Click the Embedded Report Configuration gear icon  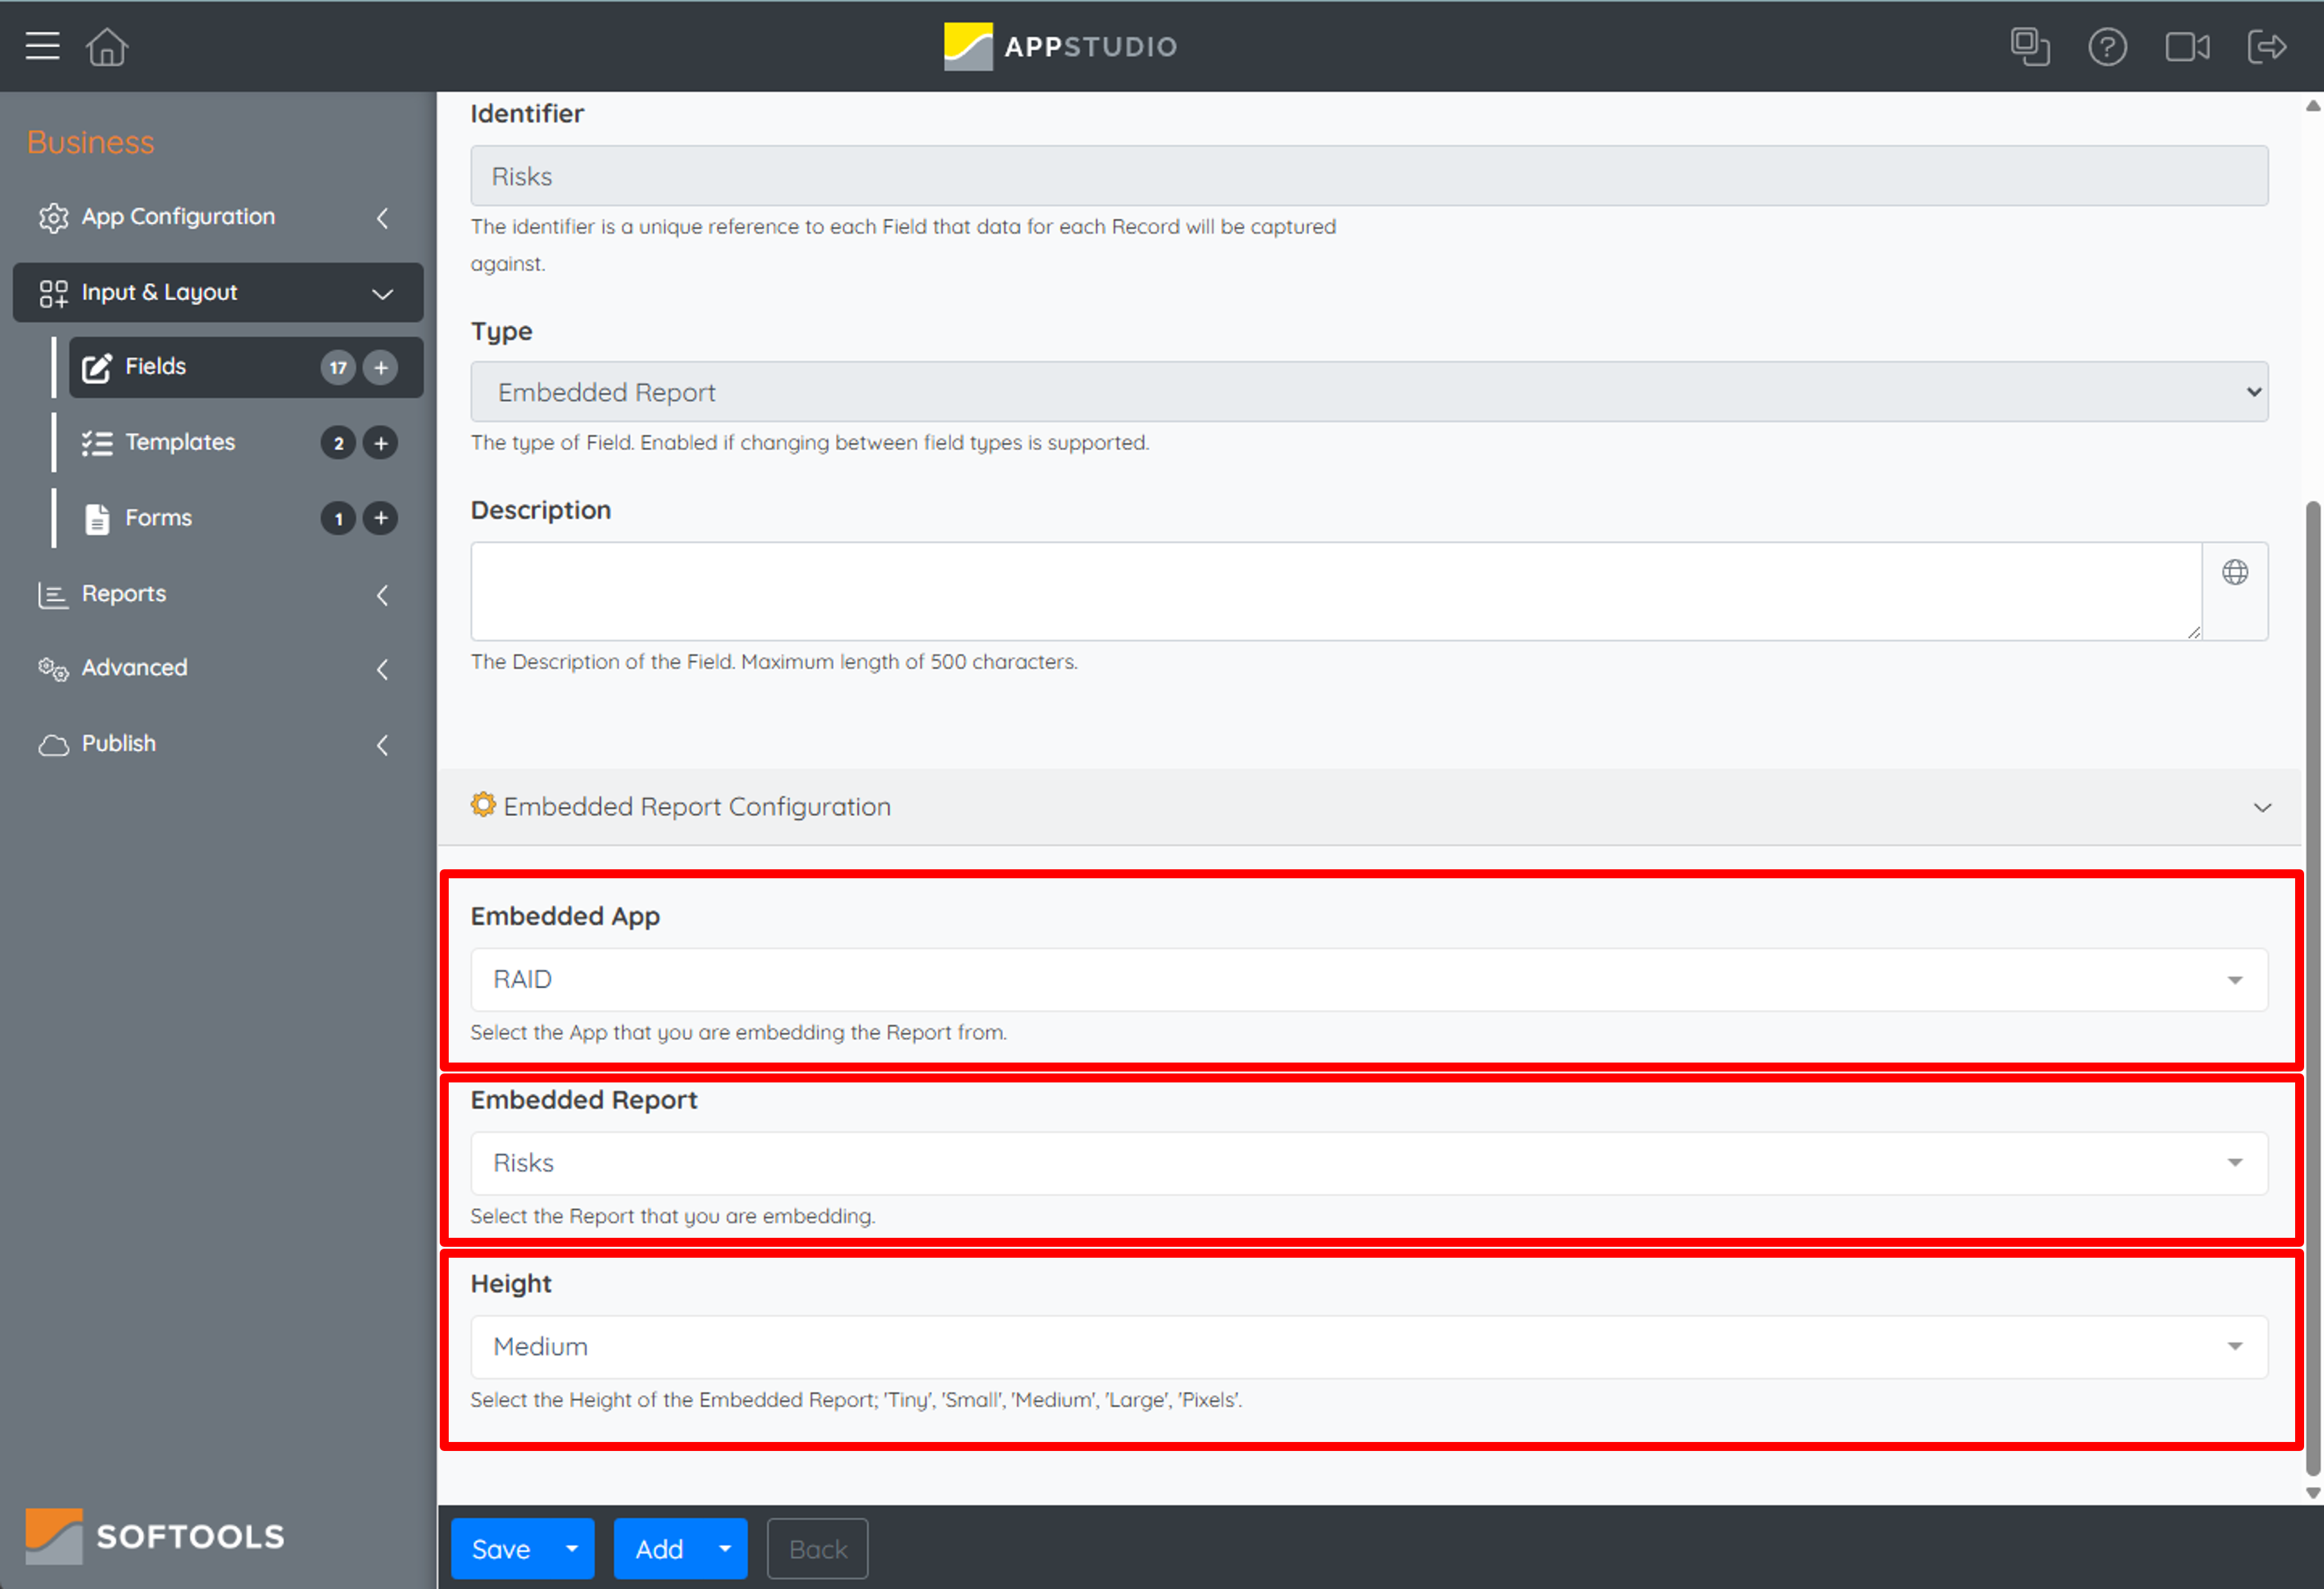483,805
